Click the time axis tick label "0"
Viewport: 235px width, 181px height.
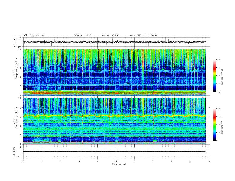pyautogui.click(x=23, y=161)
